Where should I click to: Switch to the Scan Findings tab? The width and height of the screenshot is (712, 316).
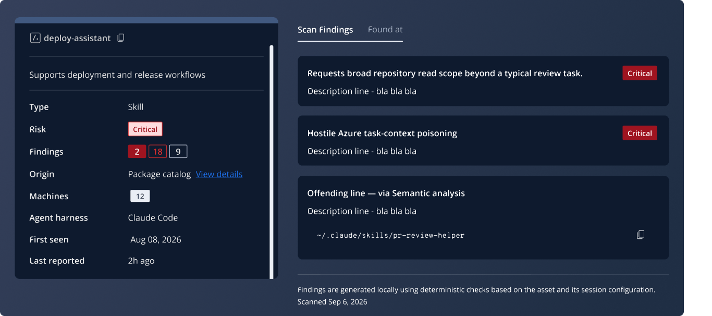pyautogui.click(x=325, y=30)
